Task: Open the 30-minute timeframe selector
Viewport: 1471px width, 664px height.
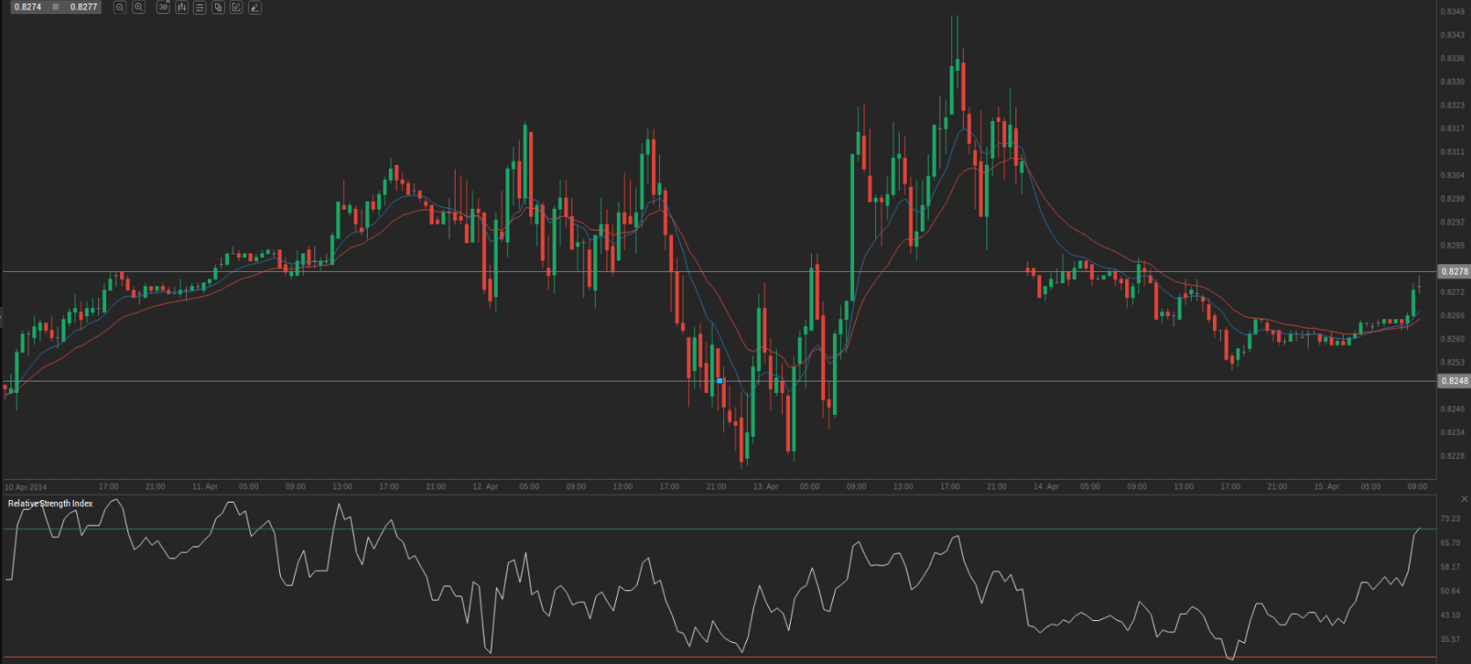Action: (163, 7)
